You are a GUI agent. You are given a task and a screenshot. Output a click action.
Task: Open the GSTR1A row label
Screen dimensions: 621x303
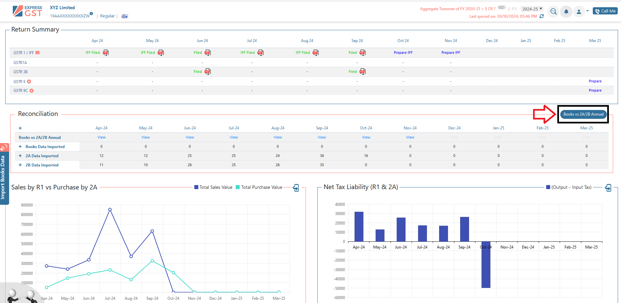tap(20, 62)
